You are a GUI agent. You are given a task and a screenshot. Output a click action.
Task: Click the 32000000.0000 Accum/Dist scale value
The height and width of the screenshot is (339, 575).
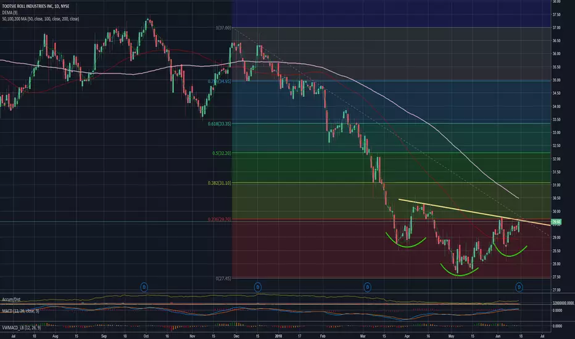(563, 303)
